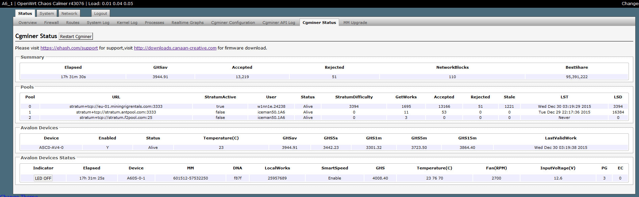Click the Logout tab
This screenshot has width=639, height=197.
(x=101, y=13)
